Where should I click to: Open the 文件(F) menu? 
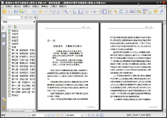click(9, 6)
